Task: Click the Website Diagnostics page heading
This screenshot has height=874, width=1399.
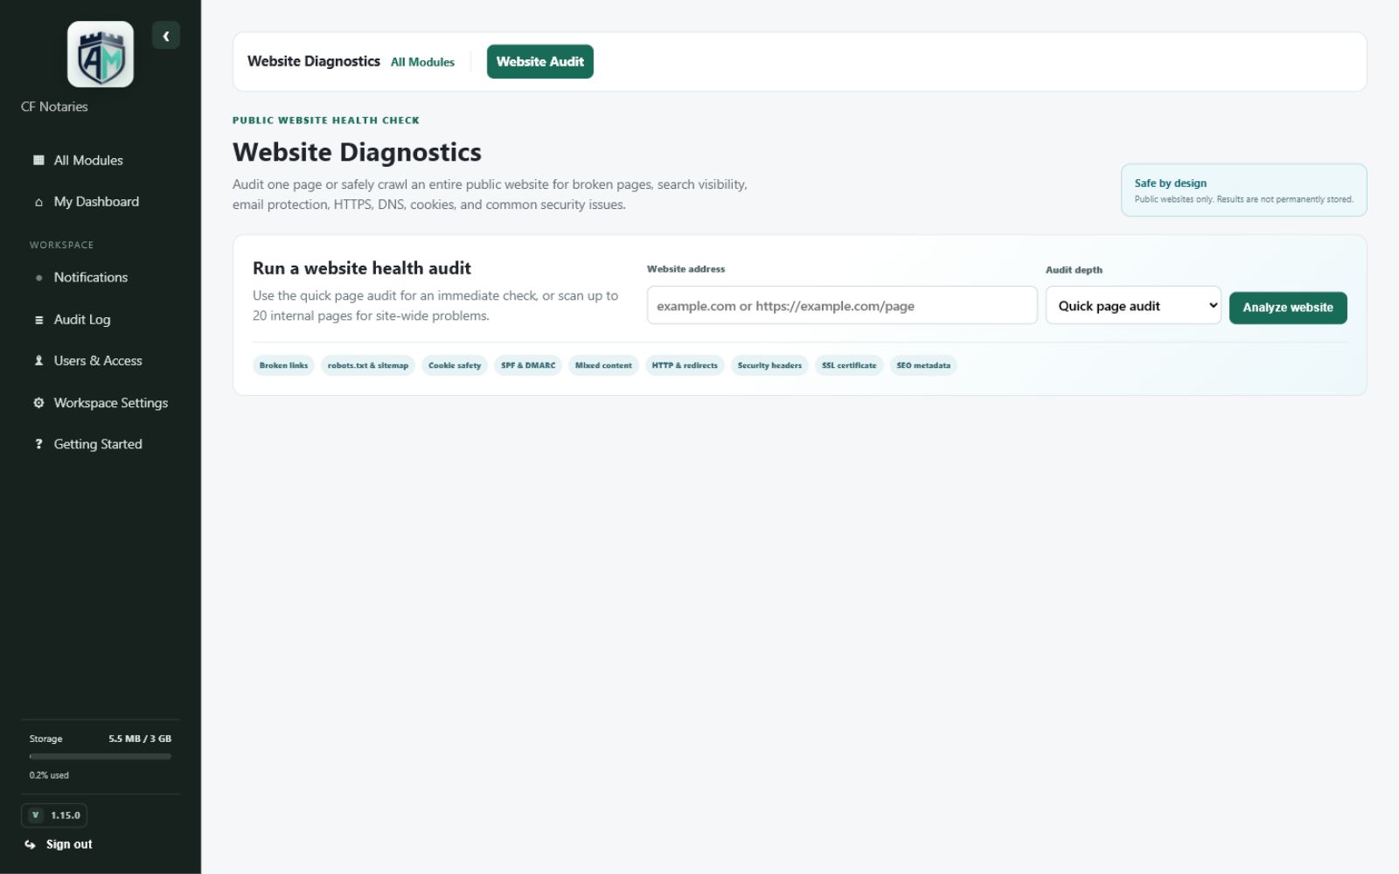Action: click(357, 152)
